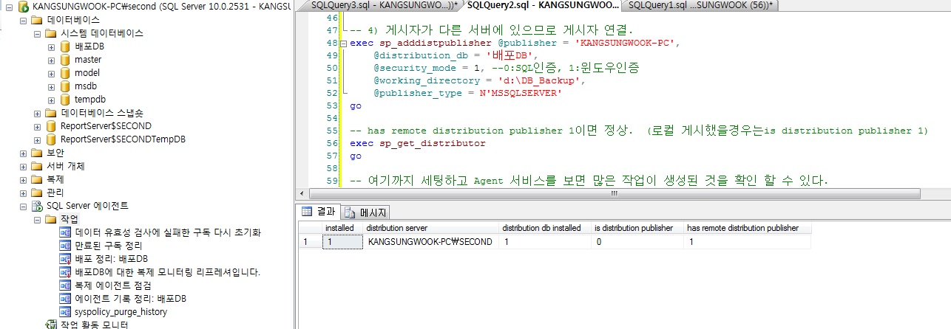Screen dimensions: 951x329
Task: Expand the 복제 folder node
Action: point(22,179)
